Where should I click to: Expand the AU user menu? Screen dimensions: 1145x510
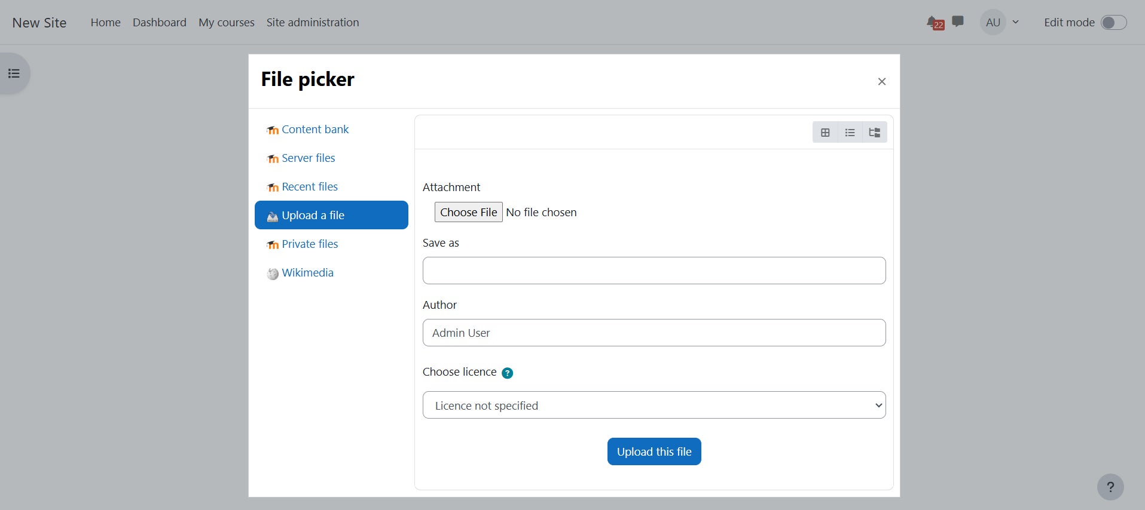click(x=1000, y=23)
